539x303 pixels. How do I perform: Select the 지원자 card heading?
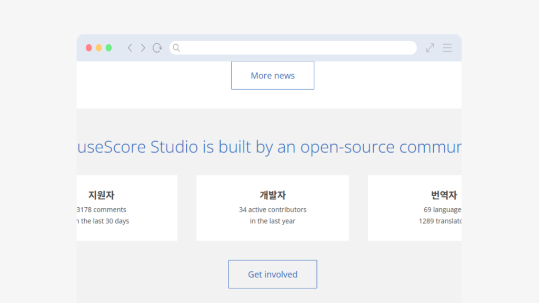pos(102,195)
